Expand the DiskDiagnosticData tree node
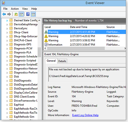128x122 pixels. (x=7, y=85)
